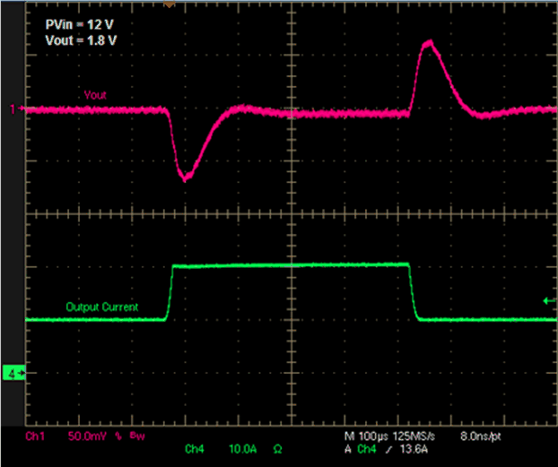Click the Ch1 coupling symbol beside 50.0mV
The height and width of the screenshot is (467, 558).
coord(118,436)
